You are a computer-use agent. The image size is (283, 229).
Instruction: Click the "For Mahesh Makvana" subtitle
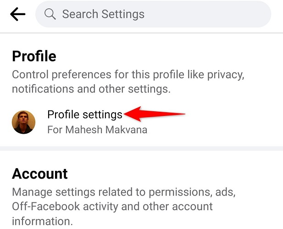[x=97, y=130]
